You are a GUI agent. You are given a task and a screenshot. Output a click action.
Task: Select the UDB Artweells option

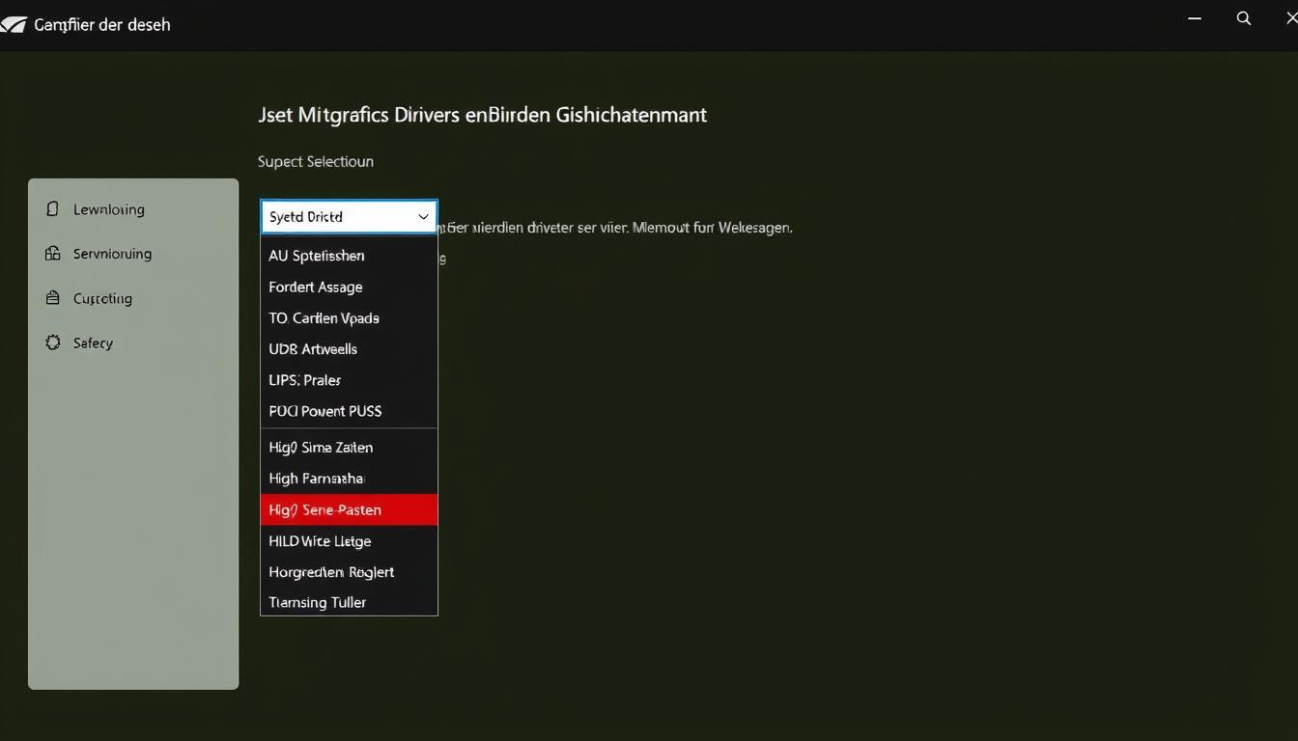point(349,348)
